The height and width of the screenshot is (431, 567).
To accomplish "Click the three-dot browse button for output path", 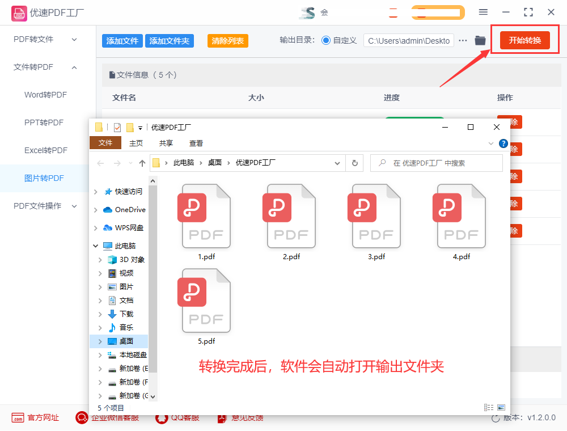I will 463,40.
